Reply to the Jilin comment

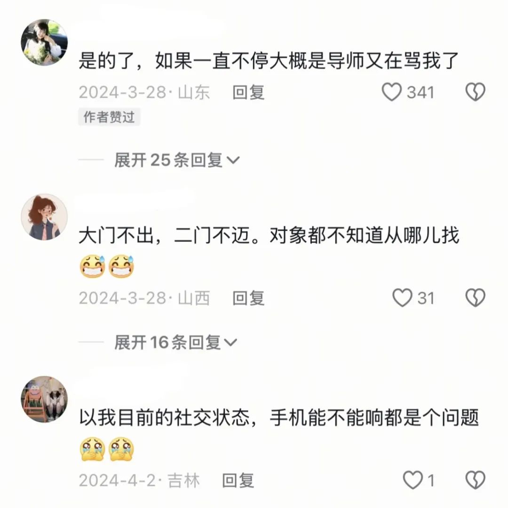point(238,480)
